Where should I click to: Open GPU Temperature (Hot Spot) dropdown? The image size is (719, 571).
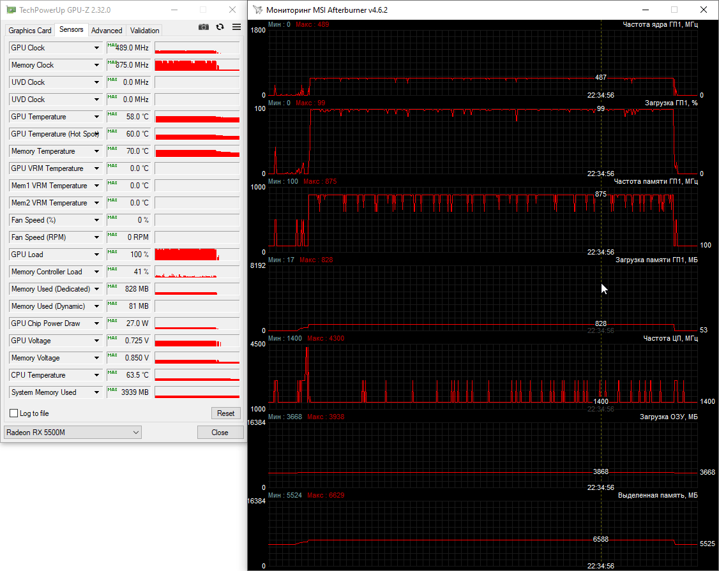pyautogui.click(x=96, y=134)
